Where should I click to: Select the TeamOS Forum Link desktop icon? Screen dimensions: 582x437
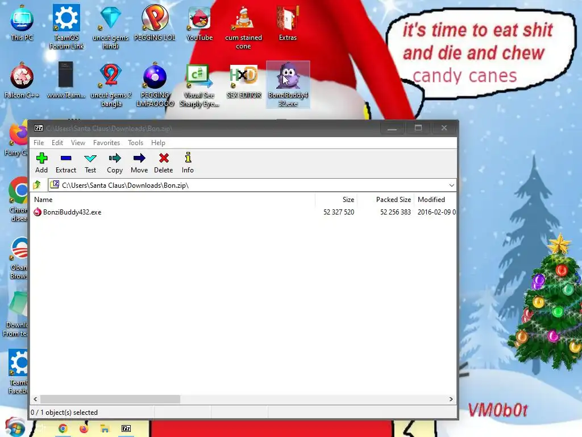(x=66, y=27)
